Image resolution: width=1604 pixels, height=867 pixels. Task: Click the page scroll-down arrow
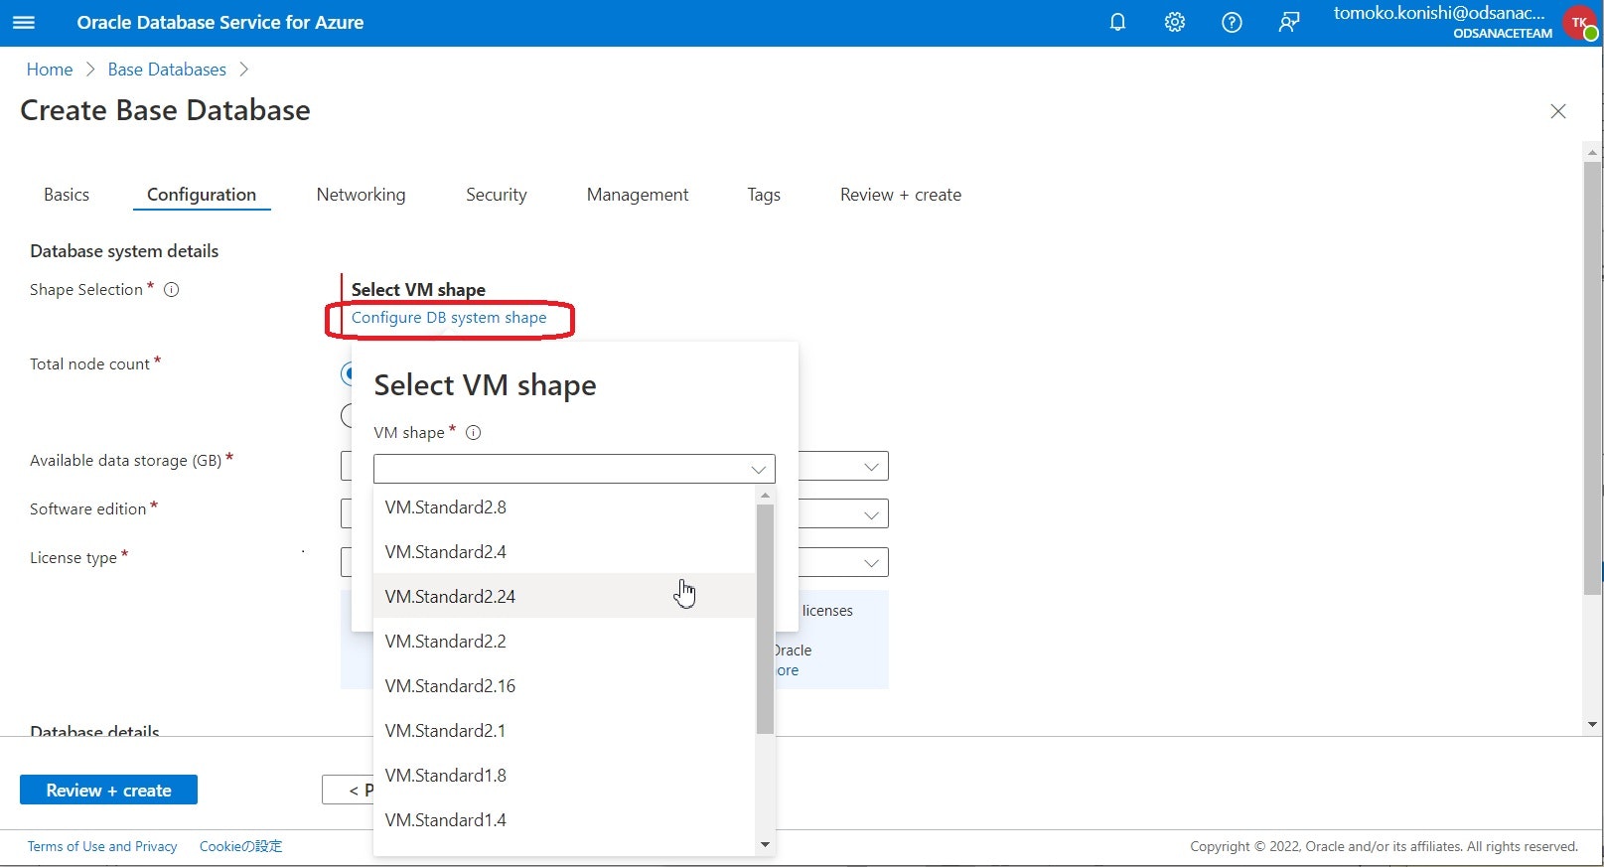pyautogui.click(x=1593, y=725)
